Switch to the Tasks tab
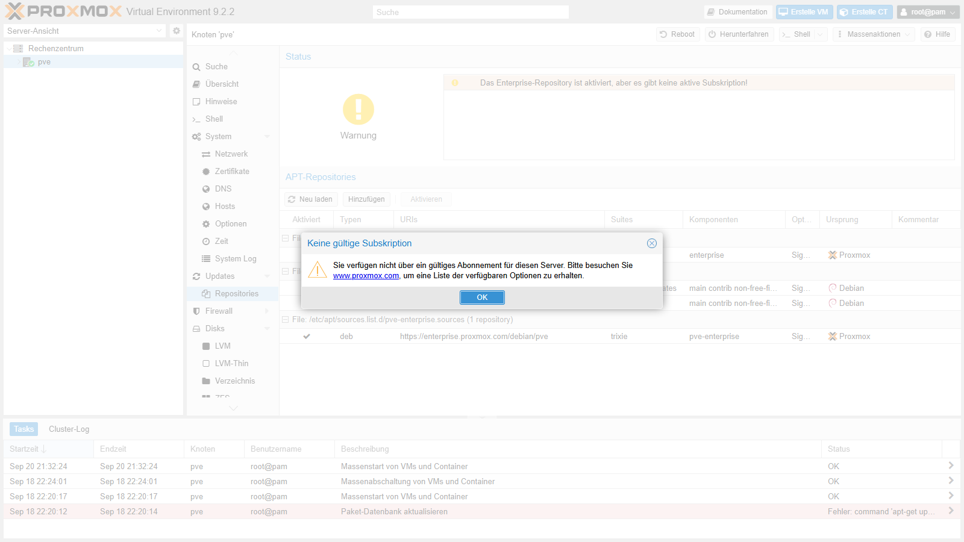 point(23,429)
